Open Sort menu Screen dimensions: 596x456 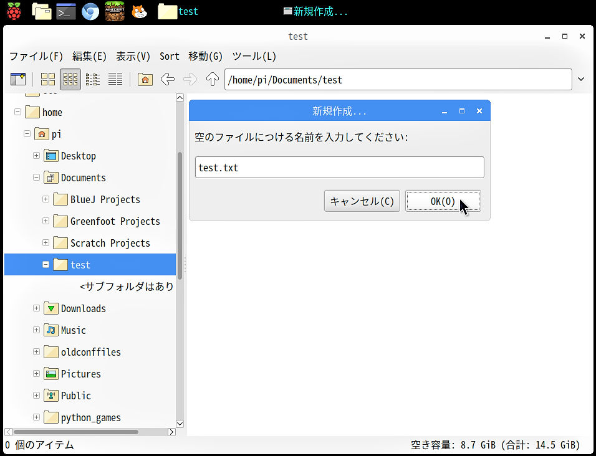pos(169,56)
